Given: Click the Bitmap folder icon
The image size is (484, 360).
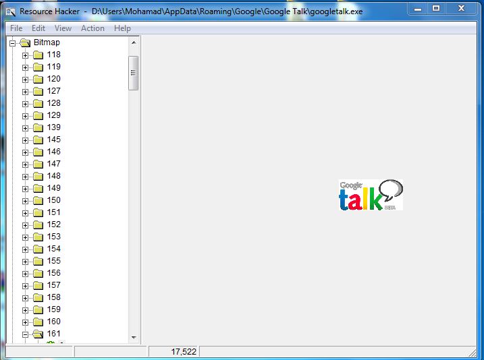Looking at the screenshot, I should (x=25, y=43).
